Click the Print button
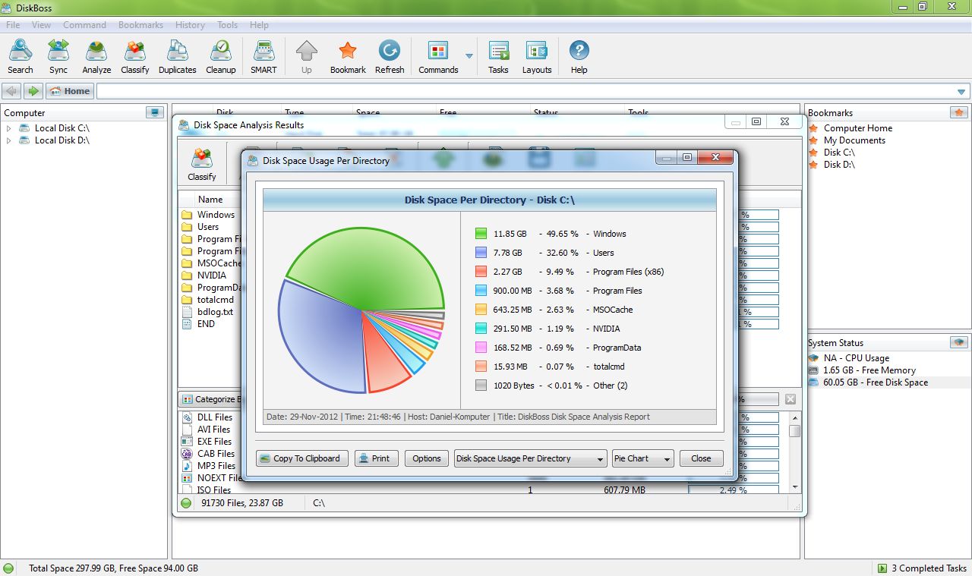The image size is (972, 576). (376, 458)
